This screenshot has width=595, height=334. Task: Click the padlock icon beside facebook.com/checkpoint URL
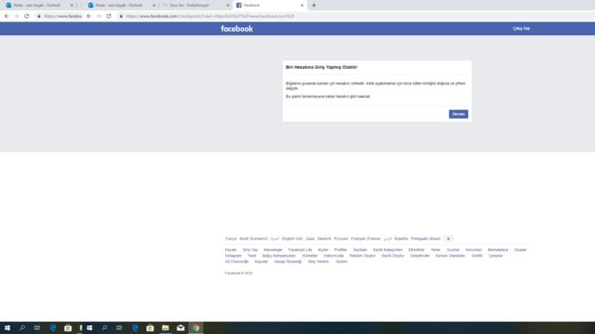point(121,16)
